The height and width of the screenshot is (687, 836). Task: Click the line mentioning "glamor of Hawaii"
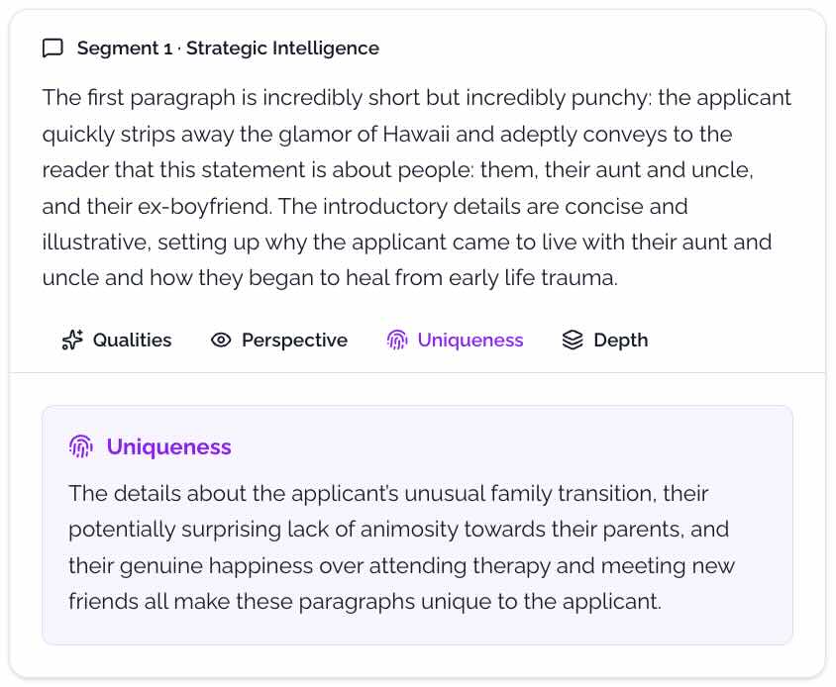(x=386, y=134)
